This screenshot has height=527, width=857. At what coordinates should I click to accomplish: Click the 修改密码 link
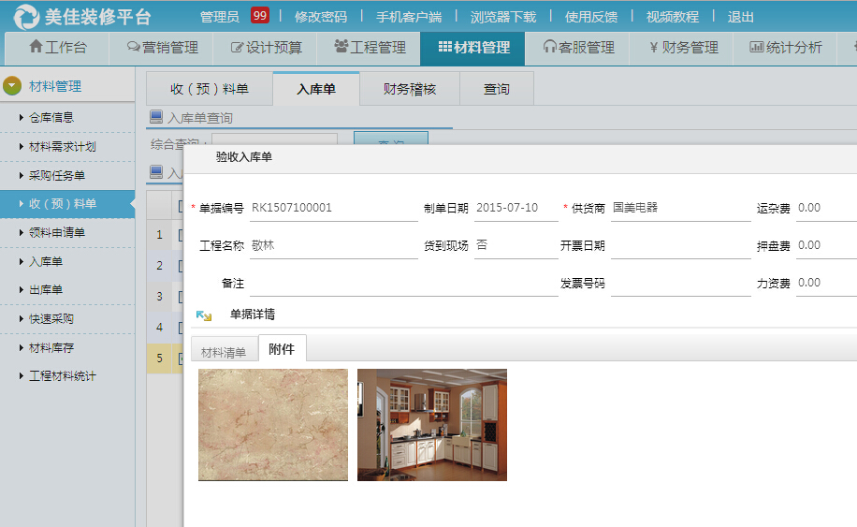(320, 17)
